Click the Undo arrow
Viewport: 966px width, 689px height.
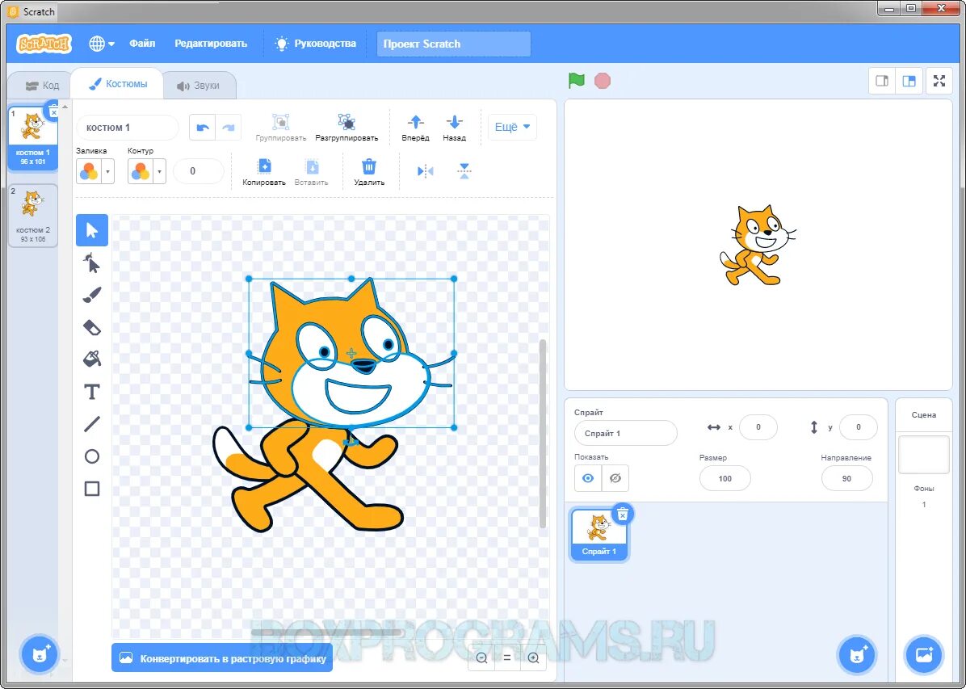click(x=202, y=128)
